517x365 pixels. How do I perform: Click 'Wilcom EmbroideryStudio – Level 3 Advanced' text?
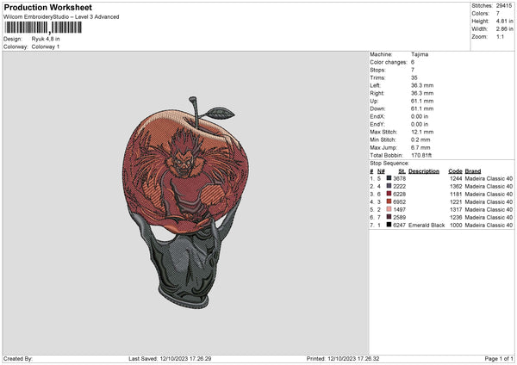61,17
